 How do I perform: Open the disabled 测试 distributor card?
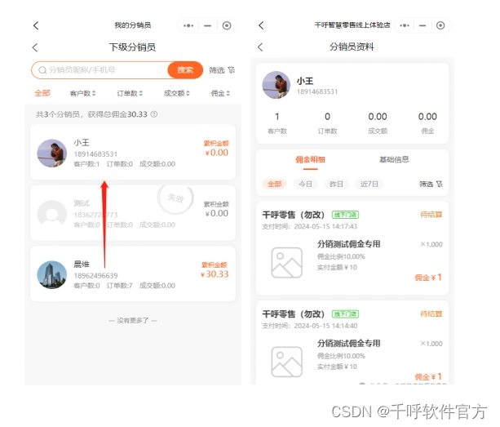pyautogui.click(x=133, y=213)
